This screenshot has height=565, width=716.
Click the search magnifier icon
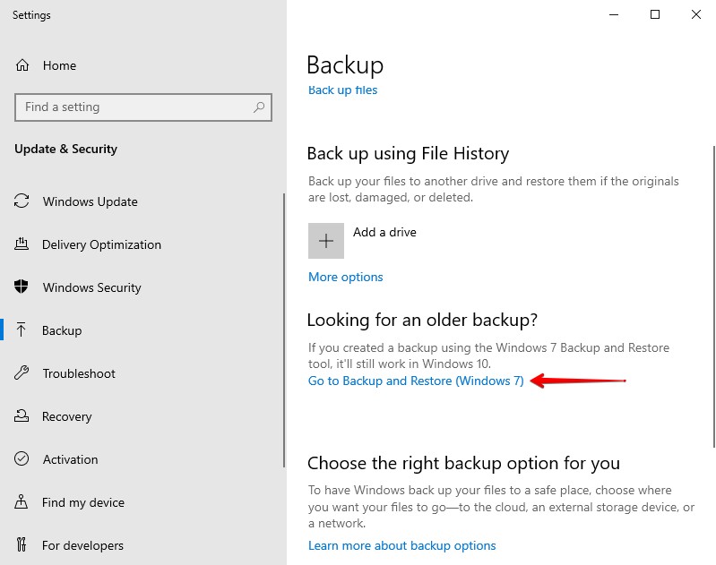click(259, 107)
